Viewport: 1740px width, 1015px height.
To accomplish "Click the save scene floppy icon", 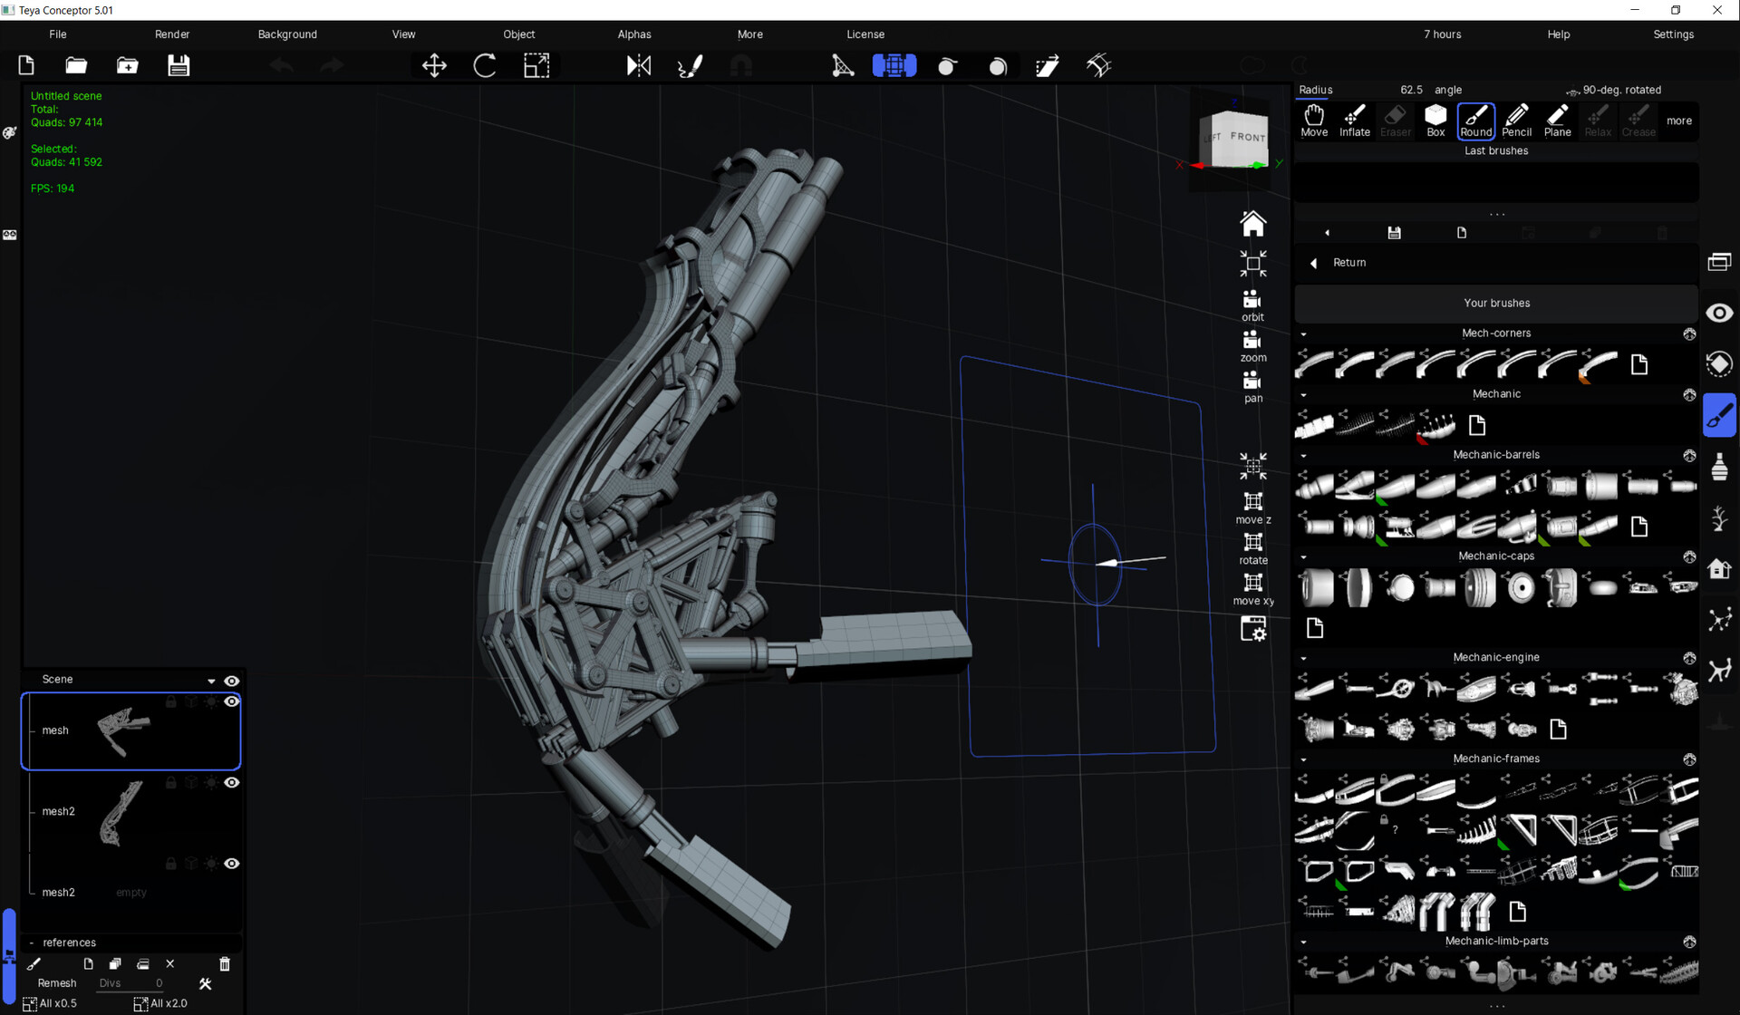I will click(179, 65).
